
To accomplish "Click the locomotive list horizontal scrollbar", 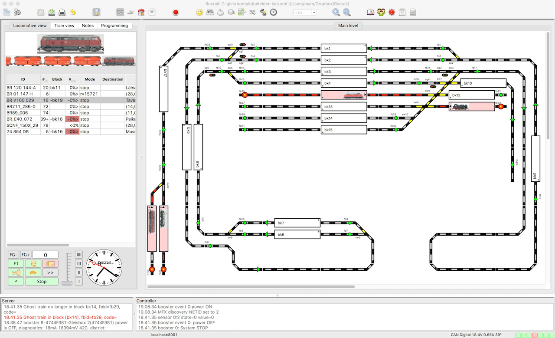I will pos(38,245).
